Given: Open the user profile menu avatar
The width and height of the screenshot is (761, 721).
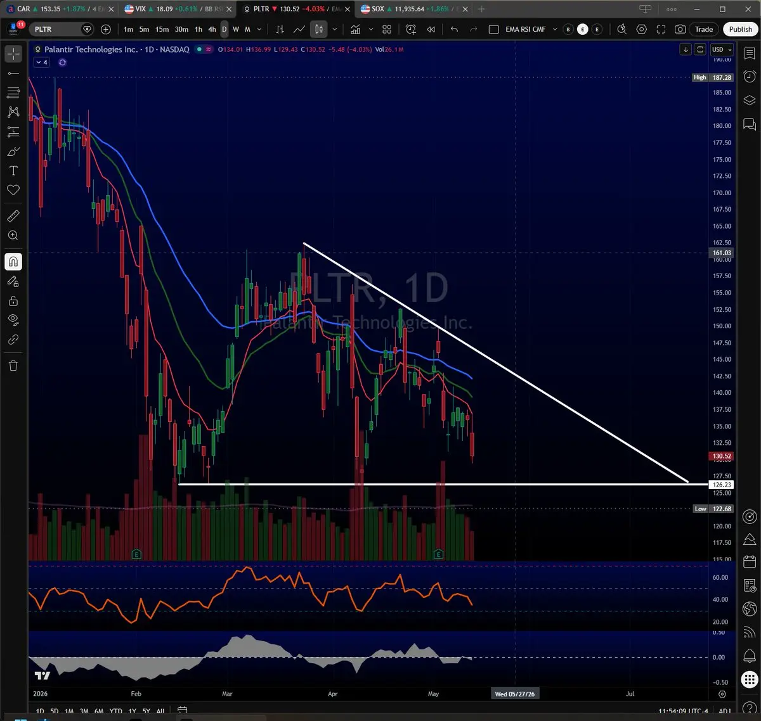Looking at the screenshot, I should coord(14,29).
